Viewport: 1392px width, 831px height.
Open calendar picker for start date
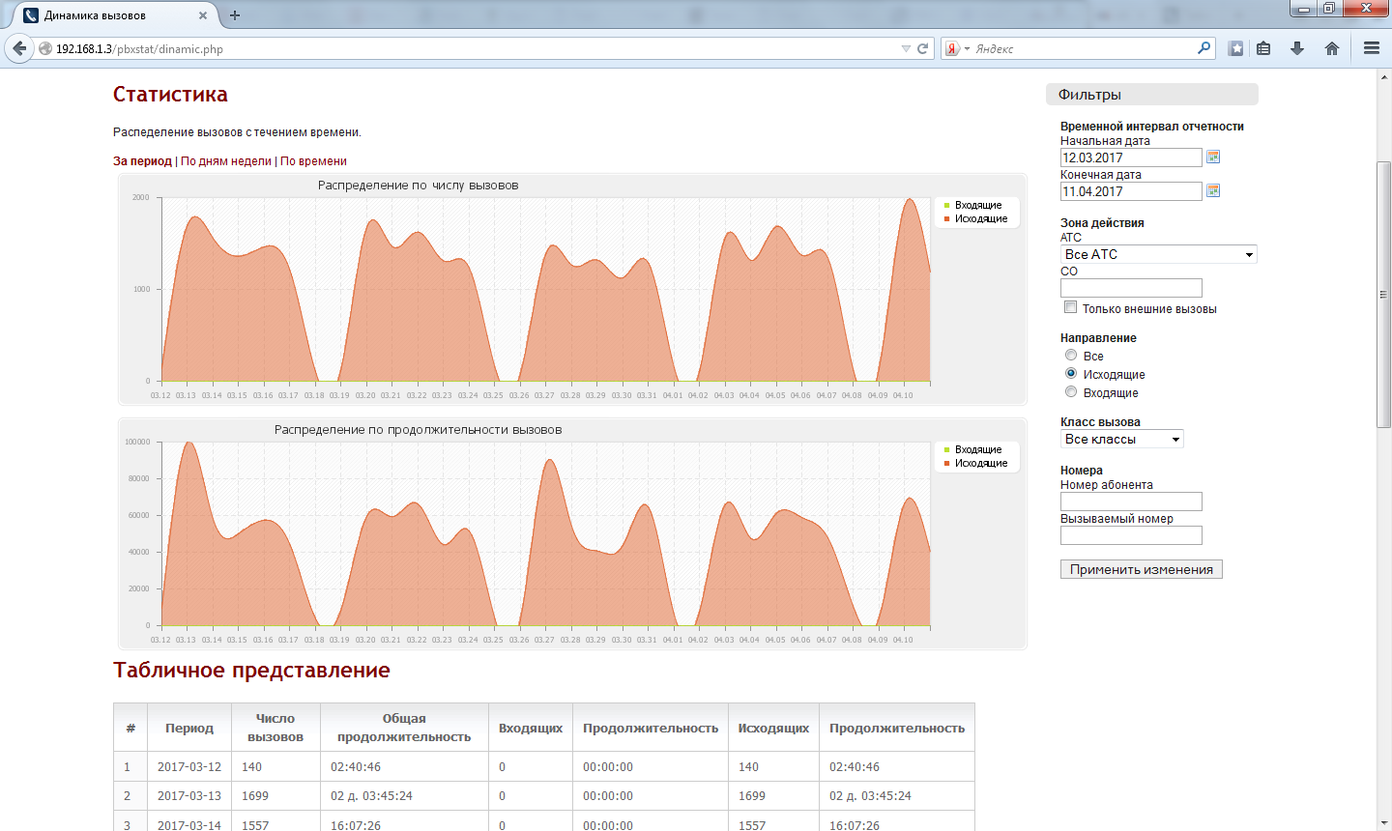point(1213,158)
